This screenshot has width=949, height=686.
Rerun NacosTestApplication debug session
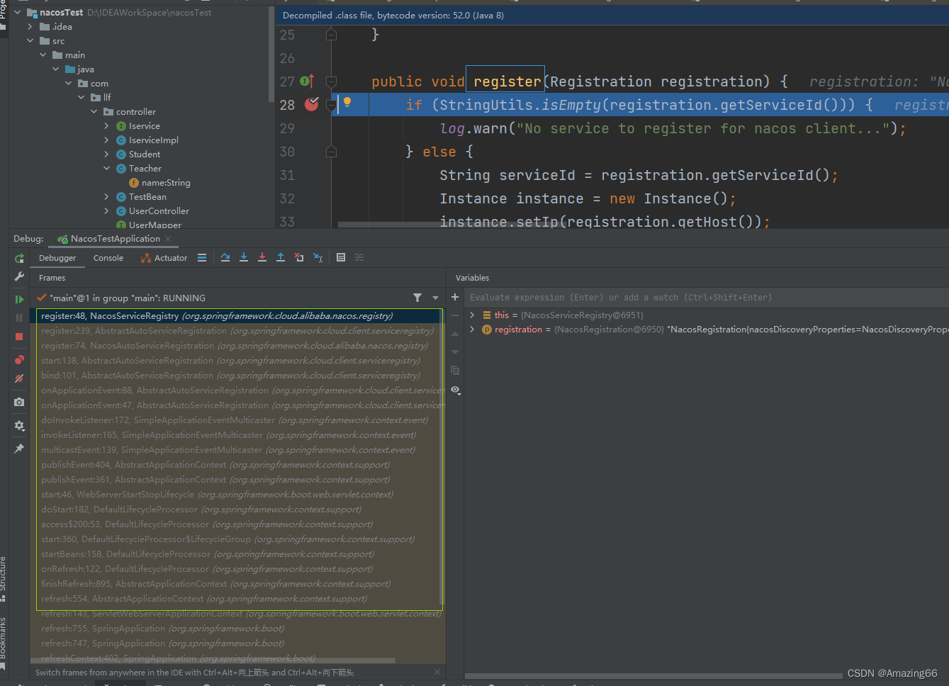(x=19, y=258)
